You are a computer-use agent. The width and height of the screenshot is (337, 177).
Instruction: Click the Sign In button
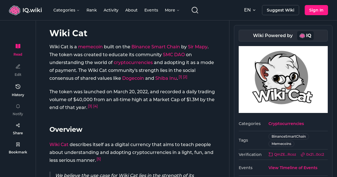coord(316,10)
